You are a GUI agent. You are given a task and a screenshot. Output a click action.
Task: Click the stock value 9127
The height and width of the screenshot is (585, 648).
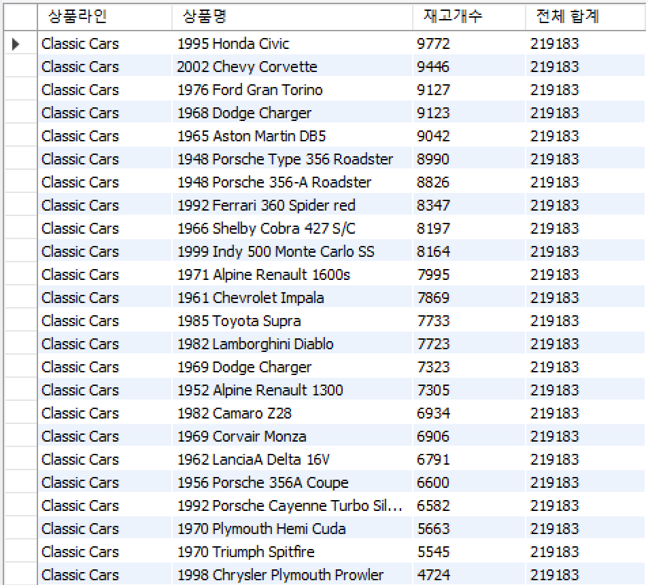tap(433, 90)
